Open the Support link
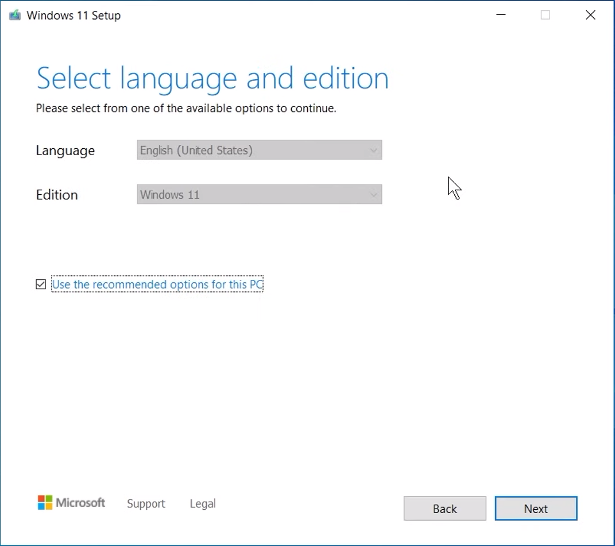This screenshot has height=546, width=615. point(146,504)
